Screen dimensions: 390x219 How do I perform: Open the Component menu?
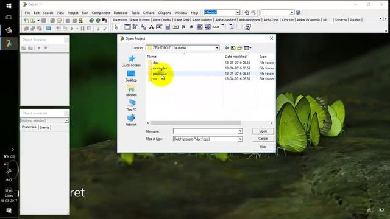point(101,13)
